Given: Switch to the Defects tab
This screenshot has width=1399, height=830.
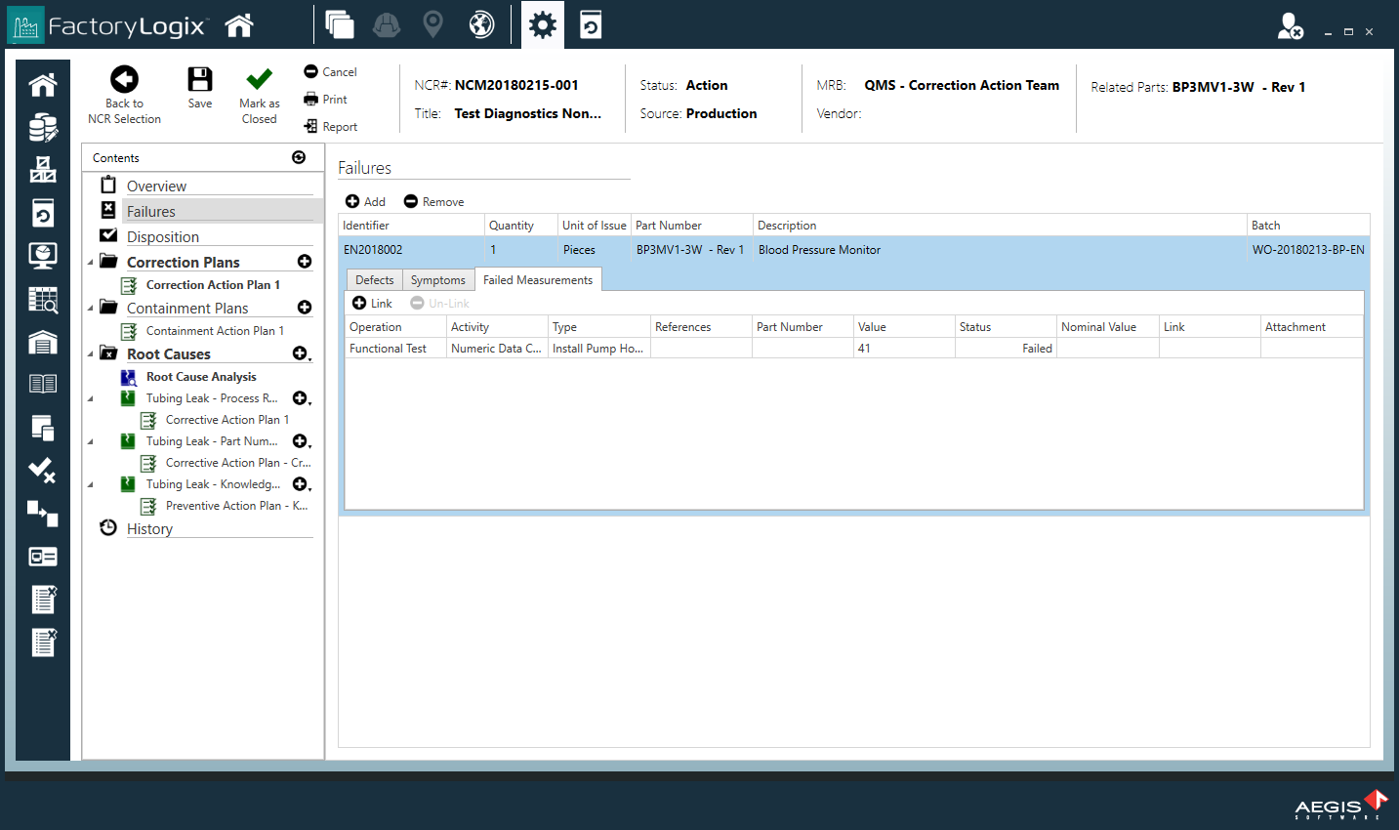Looking at the screenshot, I should [x=374, y=280].
